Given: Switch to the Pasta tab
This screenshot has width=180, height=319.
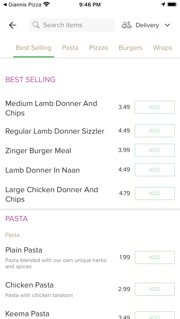Looking at the screenshot, I should (70, 48).
